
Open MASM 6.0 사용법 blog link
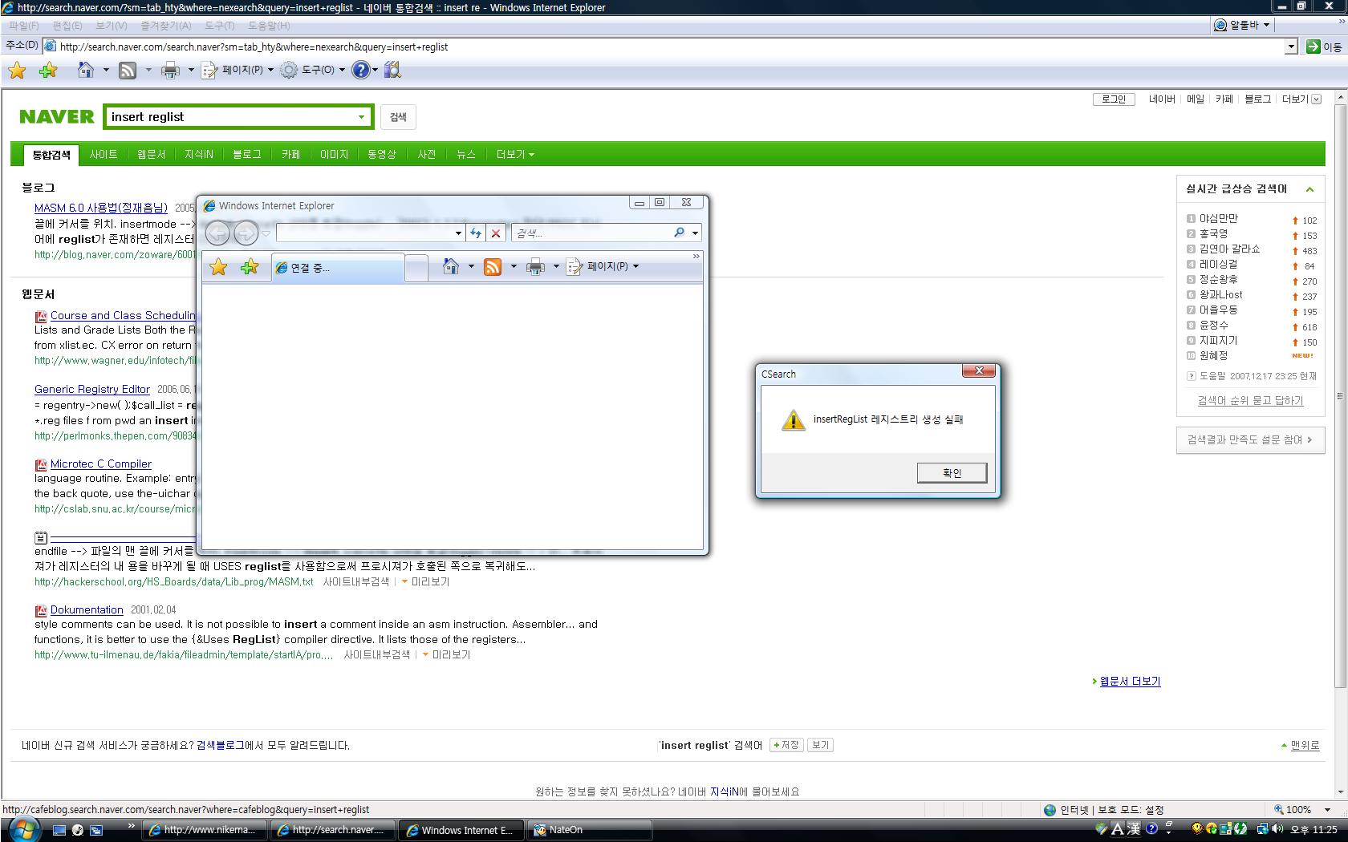pos(101,208)
